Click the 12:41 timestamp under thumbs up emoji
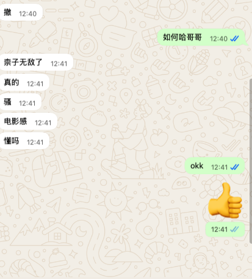252x279 pixels. click(219, 230)
